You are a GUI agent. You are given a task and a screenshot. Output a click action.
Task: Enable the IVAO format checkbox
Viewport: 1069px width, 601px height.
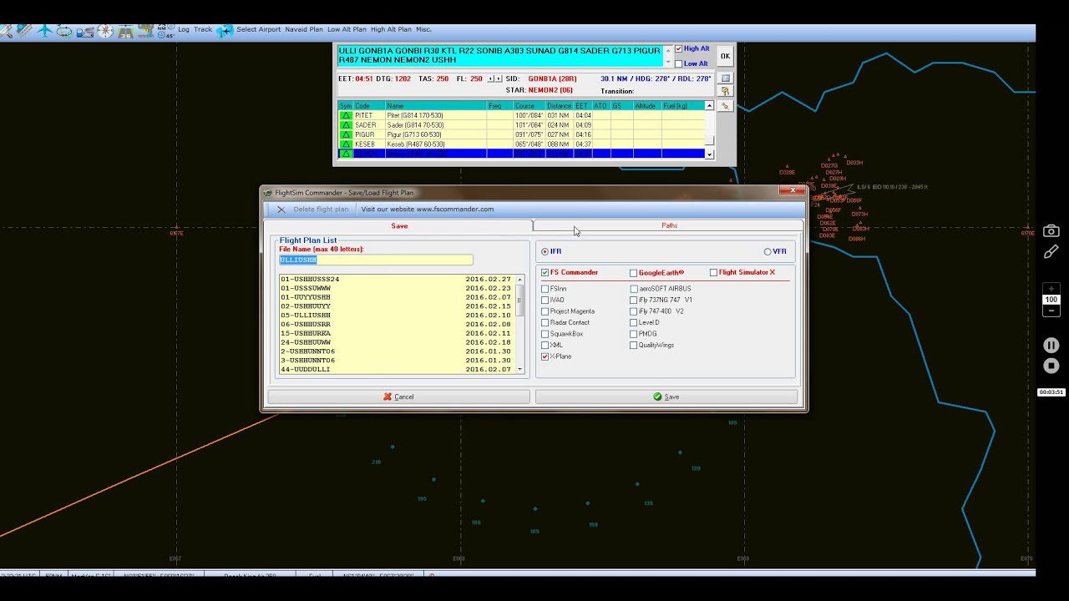click(x=545, y=300)
